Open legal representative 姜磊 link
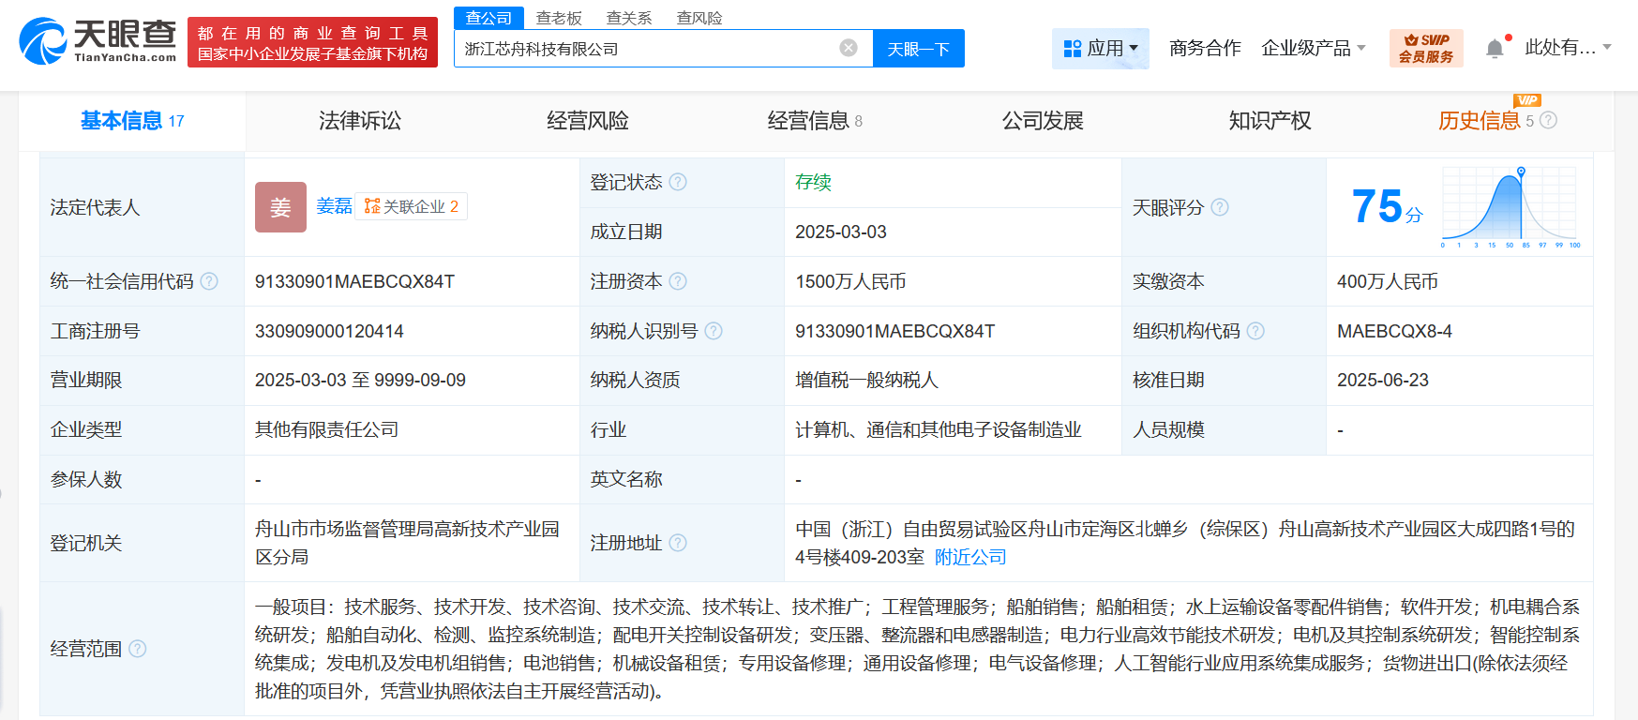The image size is (1638, 720). pos(334,206)
